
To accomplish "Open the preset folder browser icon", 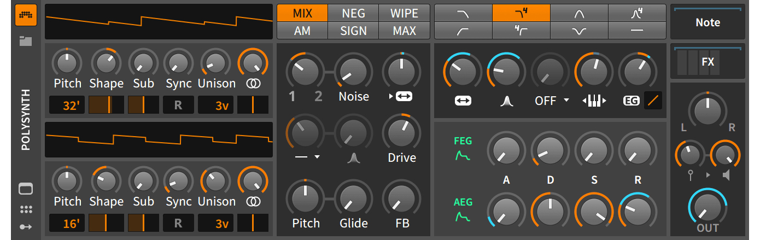I will coord(26,40).
